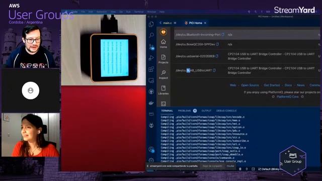Open the Window menu in menu bar
Screen dimensions: 322x181
click(151, 12)
